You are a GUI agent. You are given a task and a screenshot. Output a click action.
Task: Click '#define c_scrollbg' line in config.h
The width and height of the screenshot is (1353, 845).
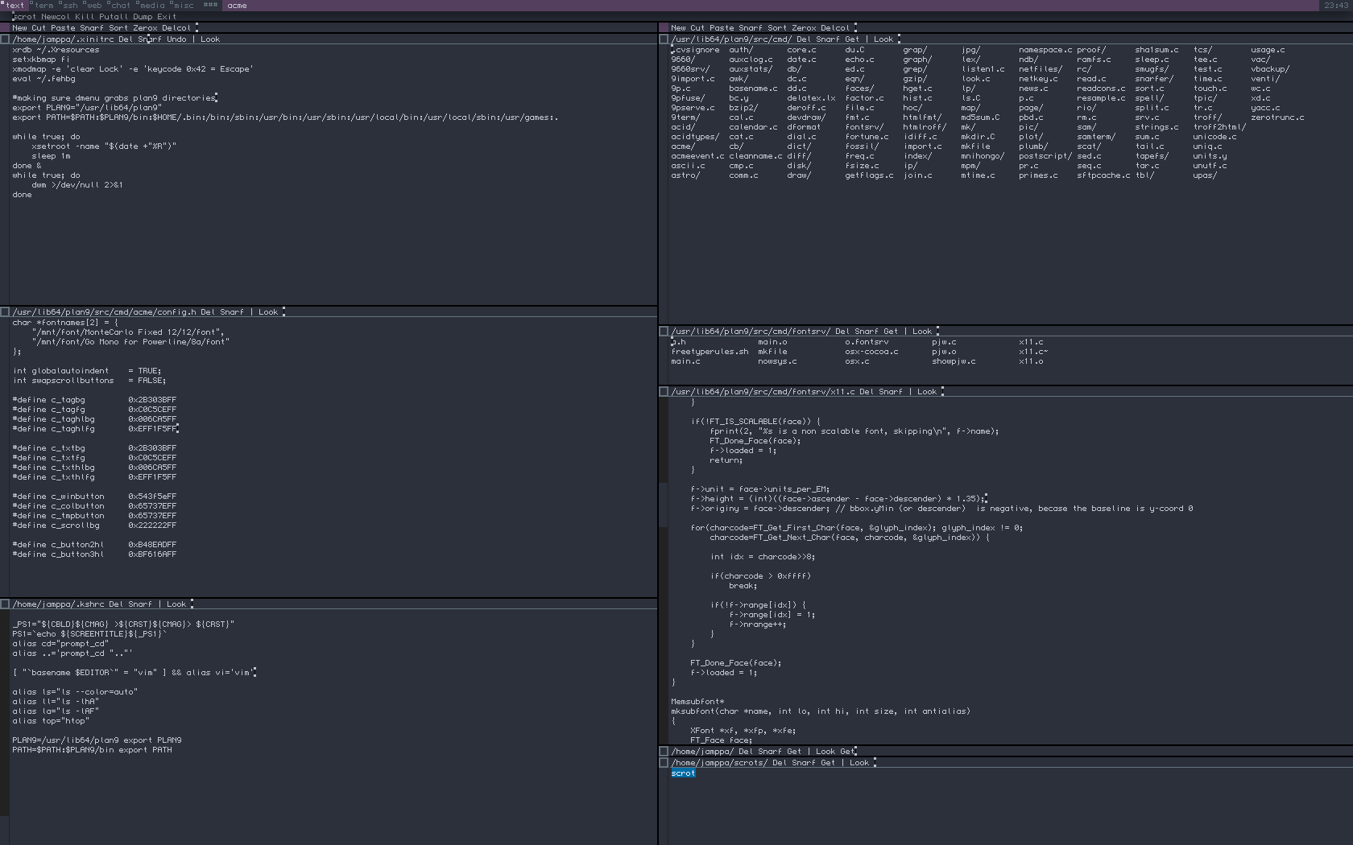[94, 525]
